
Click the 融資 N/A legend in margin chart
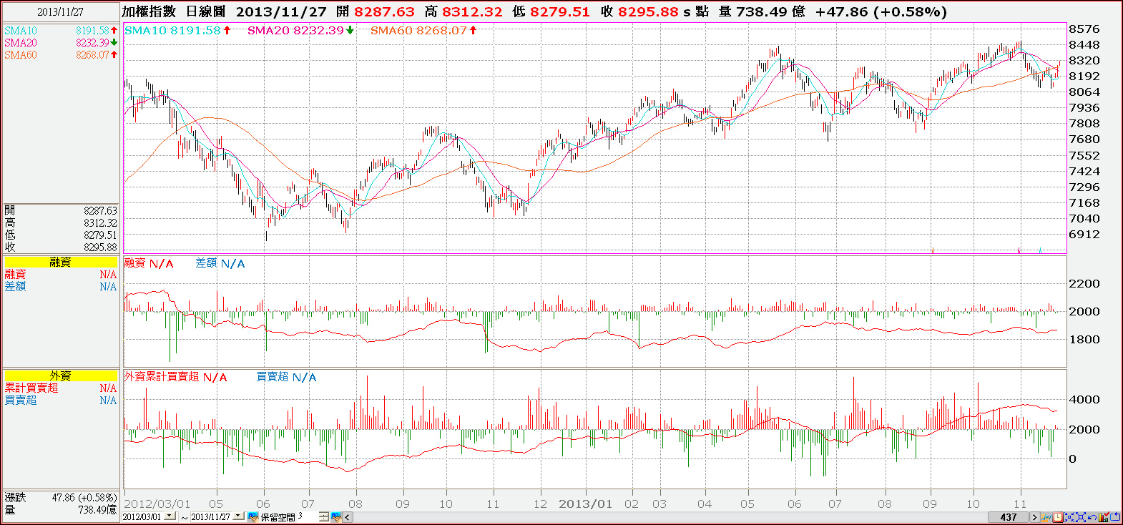coord(149,263)
